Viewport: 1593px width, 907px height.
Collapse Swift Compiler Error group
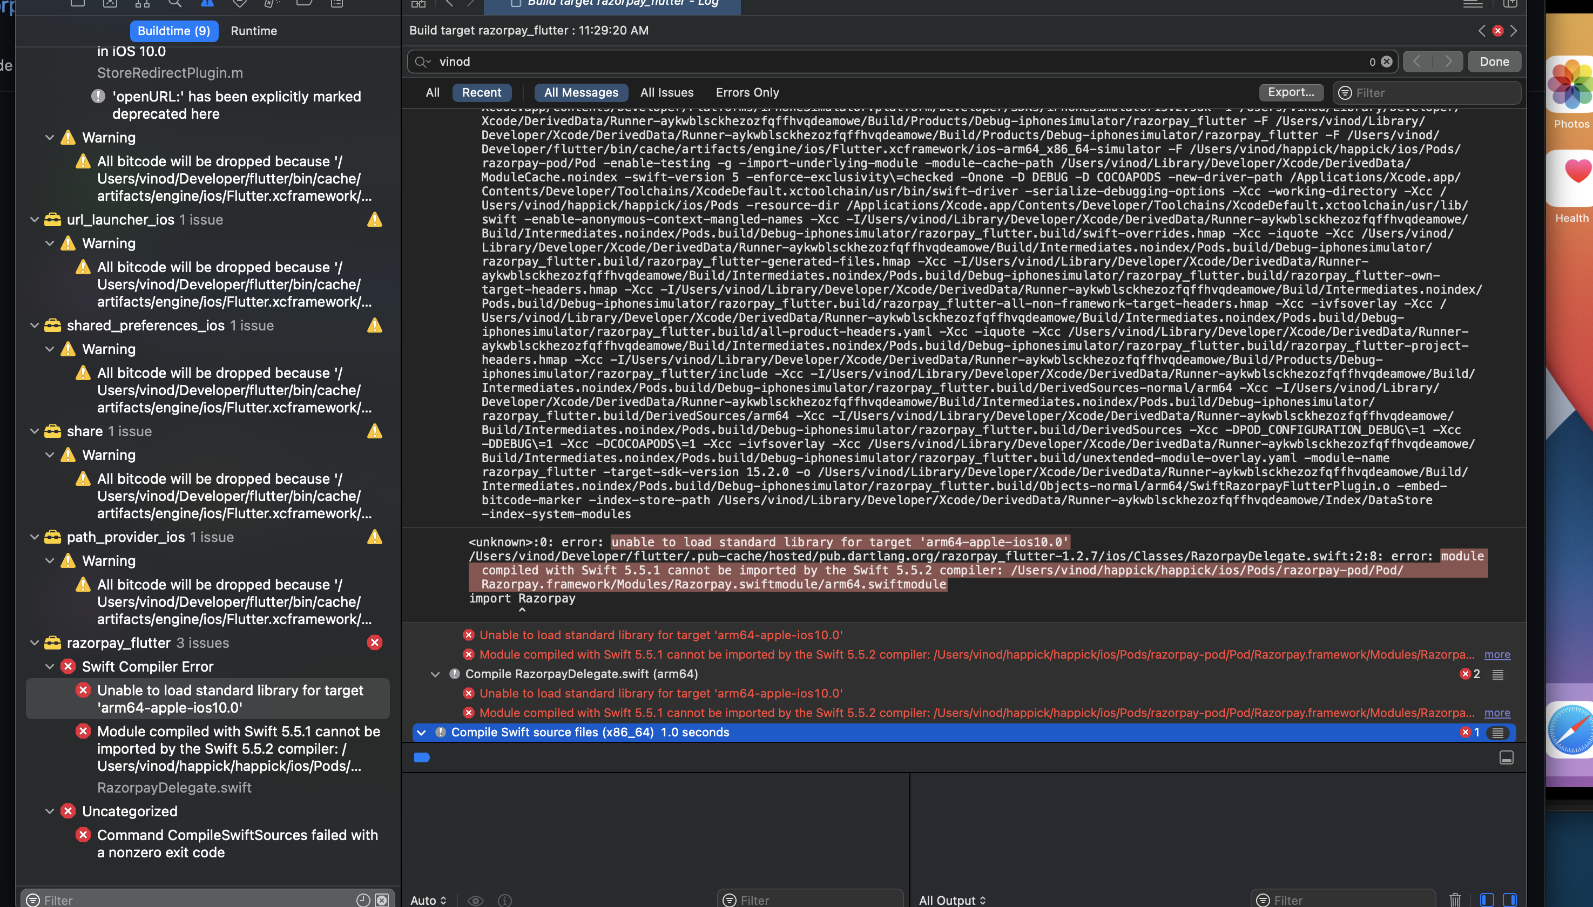coord(50,667)
